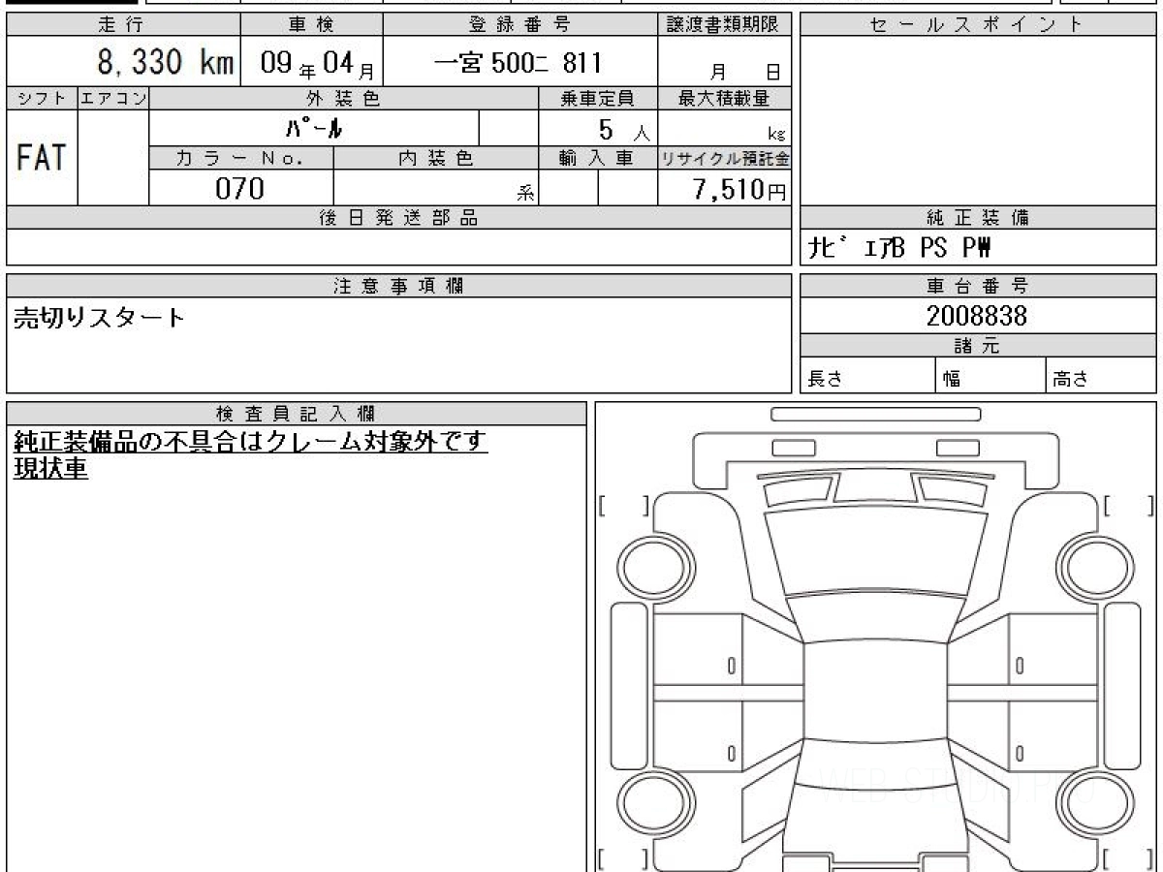
Task: Mark the upper-left bracket box beside the diagram
Action: [x=624, y=506]
